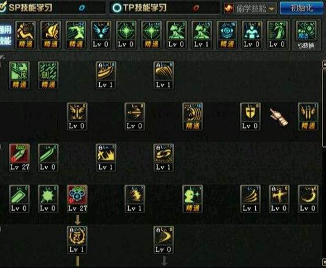This screenshot has height=268, width=326.
Task: Click the golden spinning ring skill icon
Action: [x=164, y=157]
